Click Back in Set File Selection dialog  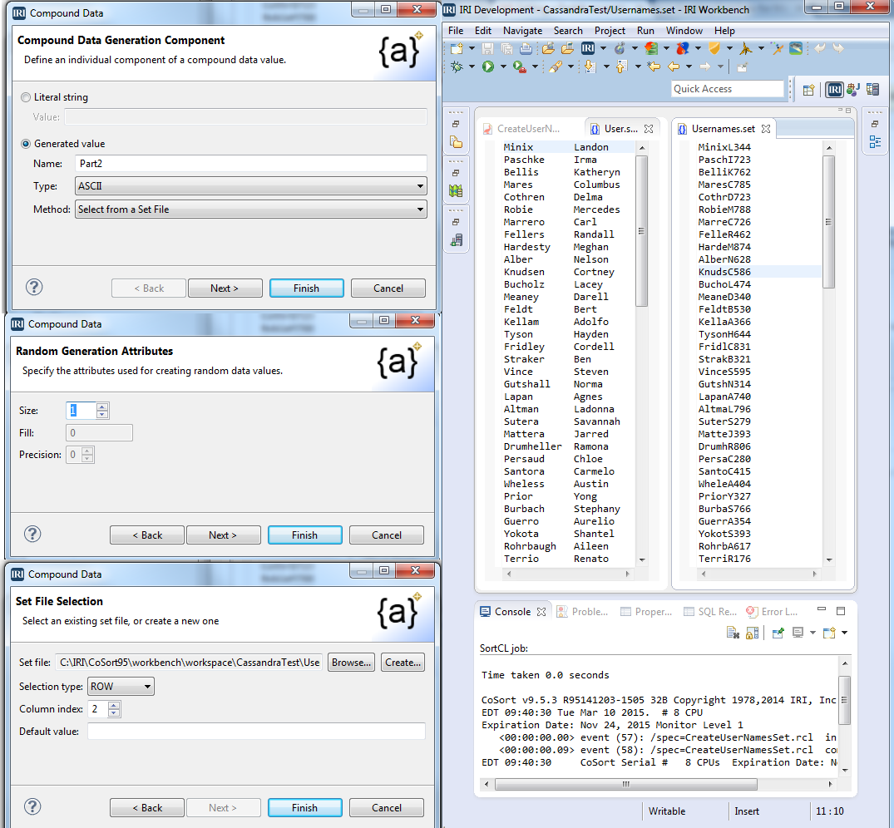[147, 808]
